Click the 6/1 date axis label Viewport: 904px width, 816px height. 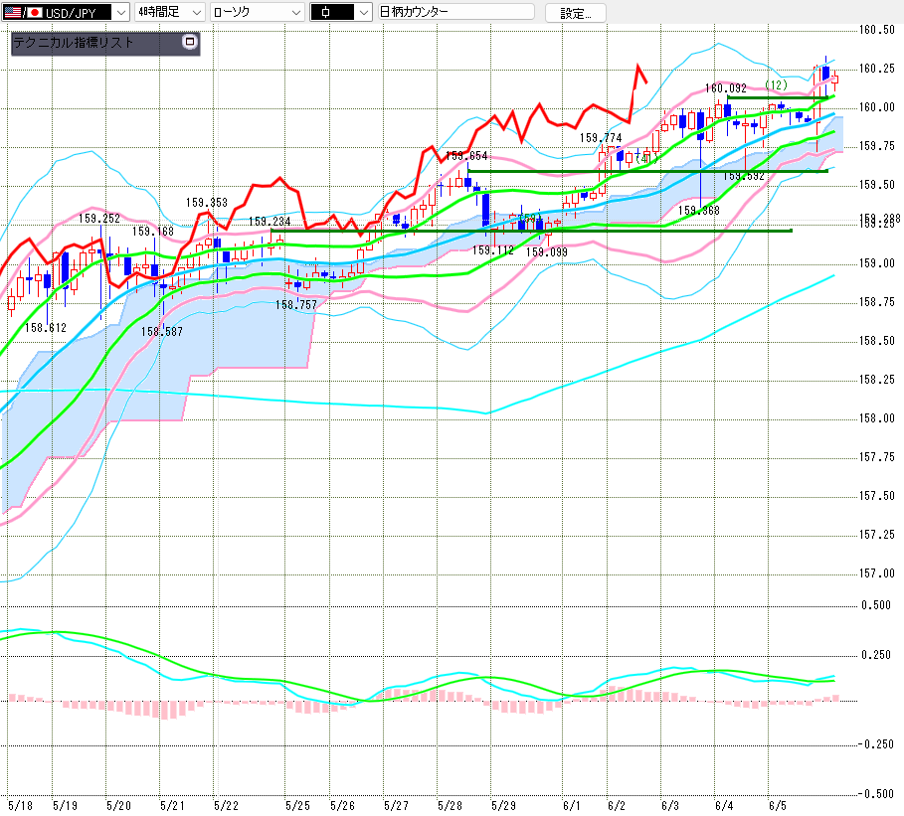(x=572, y=806)
